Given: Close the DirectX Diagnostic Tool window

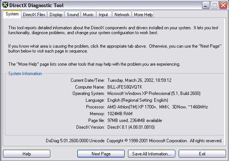Looking at the screenshot, I should click(223, 5).
